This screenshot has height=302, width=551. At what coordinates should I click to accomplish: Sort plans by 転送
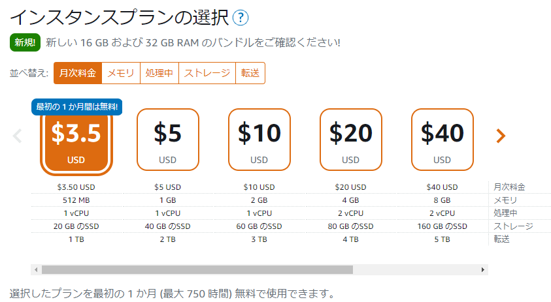[250, 73]
